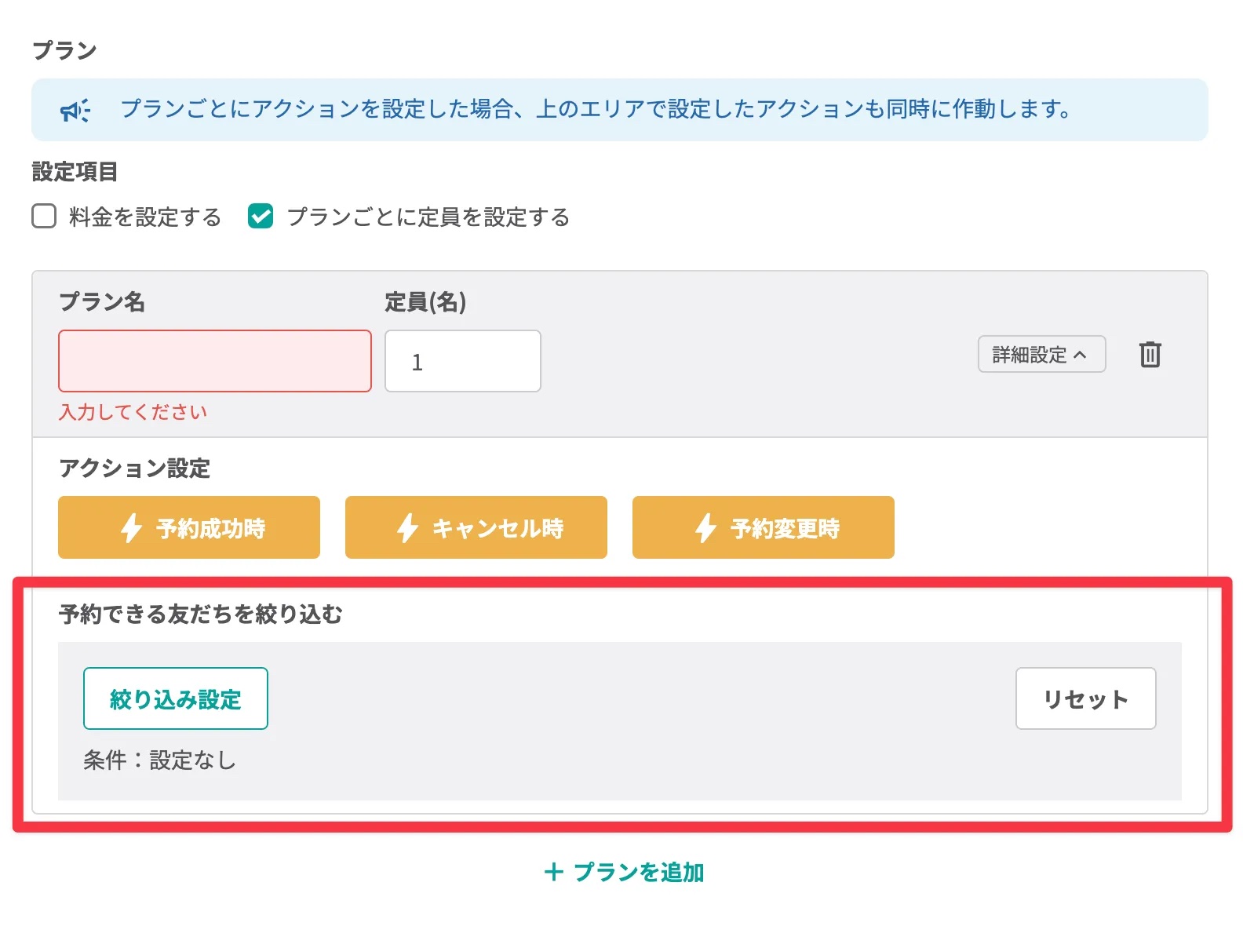Open the キャンセル時 action settings
1243x948 pixels.
tap(476, 527)
